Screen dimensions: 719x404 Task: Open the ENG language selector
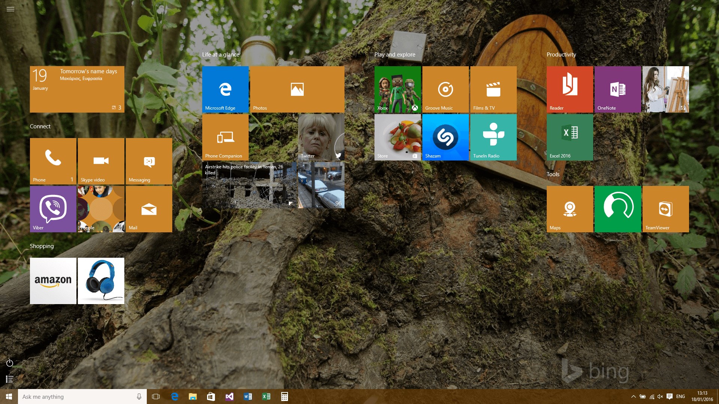coord(680,397)
